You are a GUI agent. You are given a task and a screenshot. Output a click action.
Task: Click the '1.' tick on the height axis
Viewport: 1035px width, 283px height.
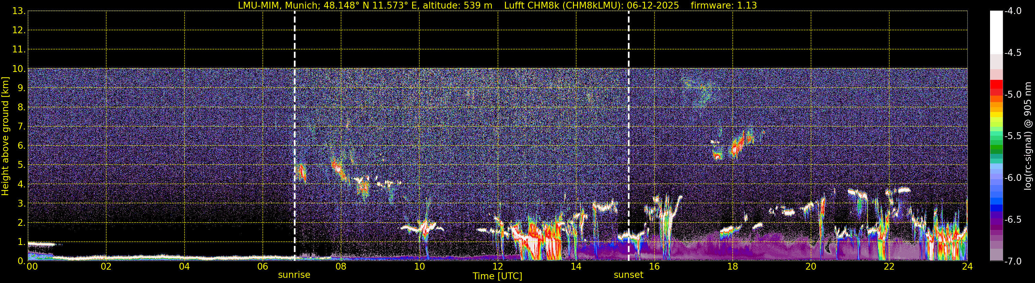click(21, 242)
